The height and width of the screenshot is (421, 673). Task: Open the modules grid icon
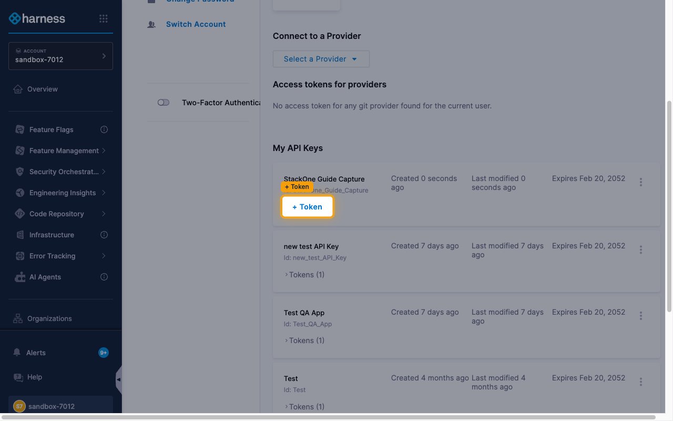pyautogui.click(x=104, y=18)
